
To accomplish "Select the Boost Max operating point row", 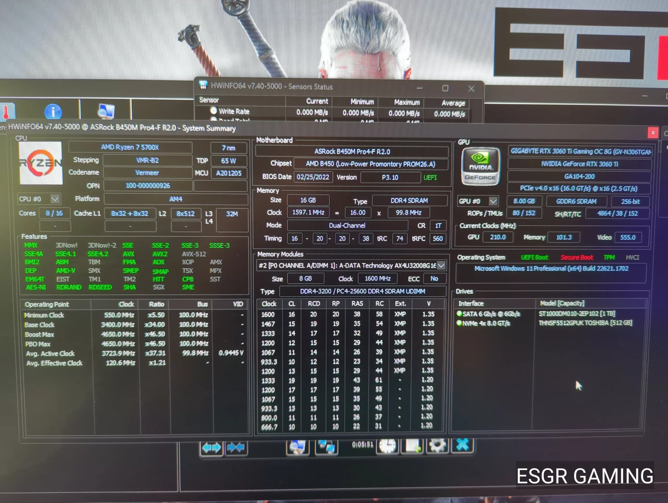I will pyautogui.click(x=135, y=334).
